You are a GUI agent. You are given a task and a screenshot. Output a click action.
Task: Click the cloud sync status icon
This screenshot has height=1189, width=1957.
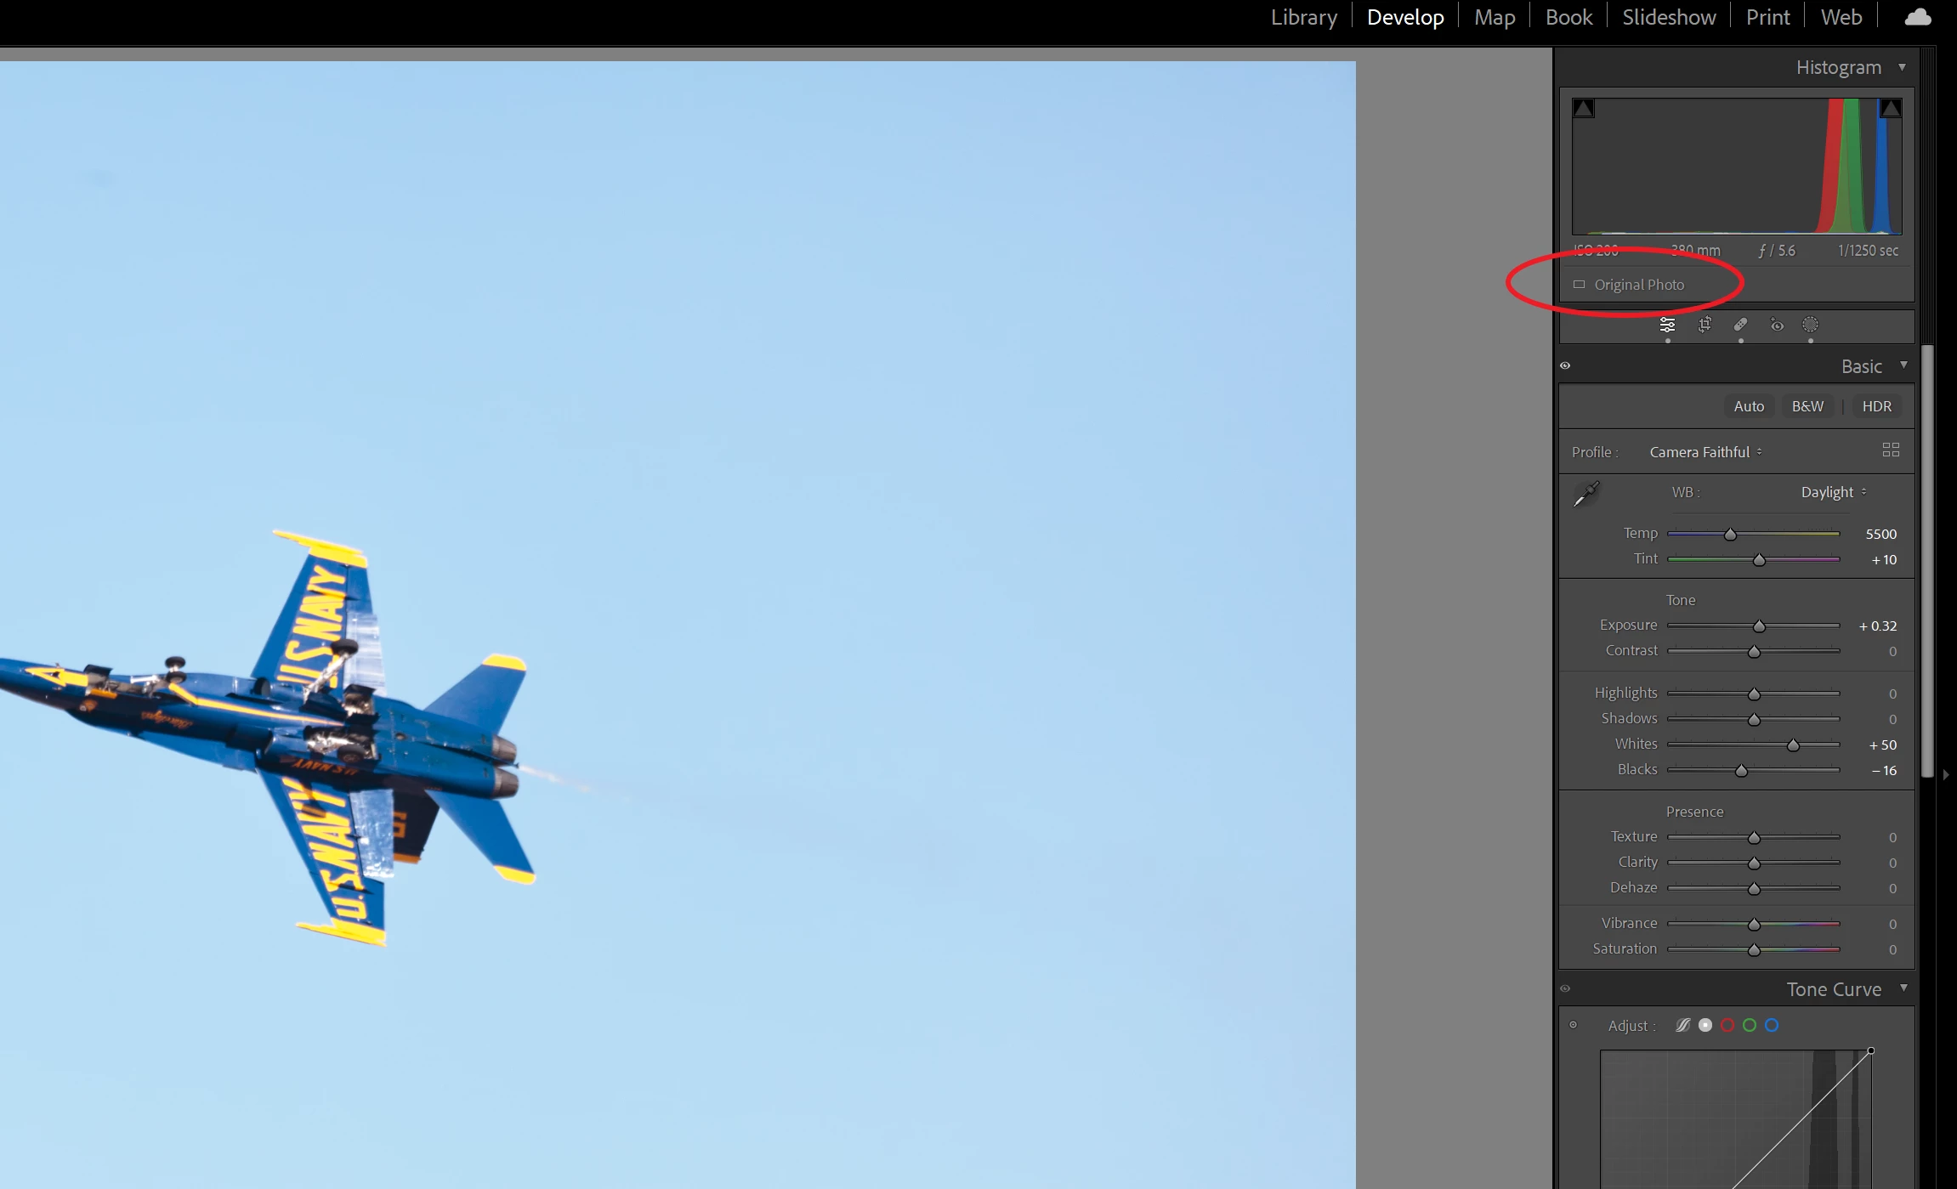click(1918, 17)
